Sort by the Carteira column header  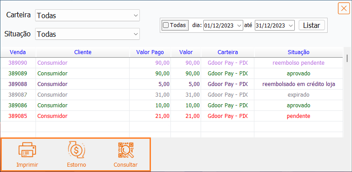pyautogui.click(x=228, y=52)
